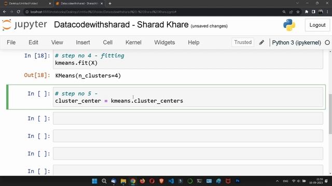Toggle notebook Trusted status
Viewport: 332px width, 186px height.
(x=243, y=42)
